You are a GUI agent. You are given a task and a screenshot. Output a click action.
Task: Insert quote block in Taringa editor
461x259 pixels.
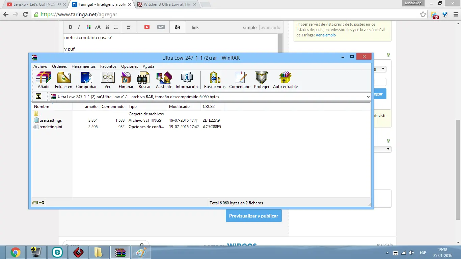pyautogui.click(x=107, y=27)
